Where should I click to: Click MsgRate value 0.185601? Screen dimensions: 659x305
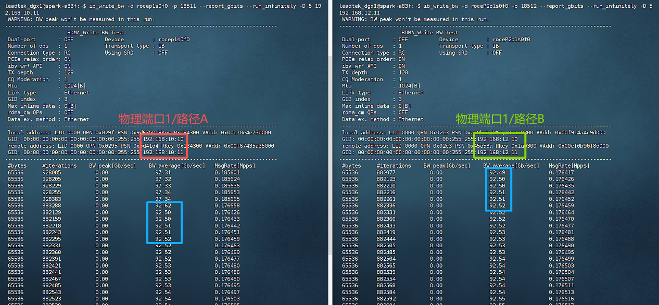click(x=227, y=172)
